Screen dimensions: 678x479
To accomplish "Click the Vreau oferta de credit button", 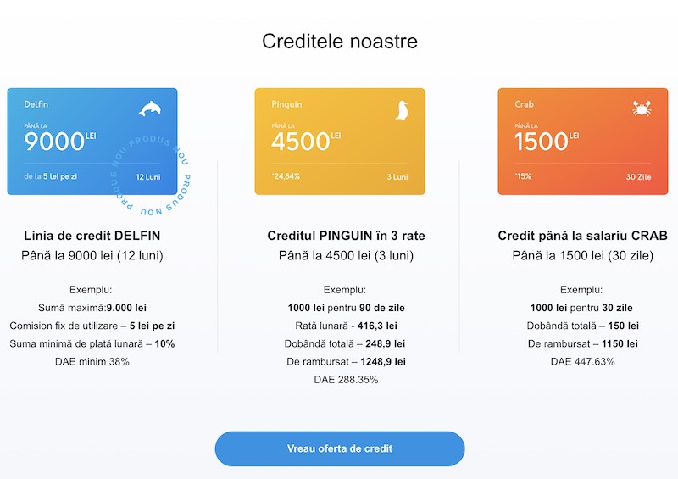I will [x=340, y=448].
